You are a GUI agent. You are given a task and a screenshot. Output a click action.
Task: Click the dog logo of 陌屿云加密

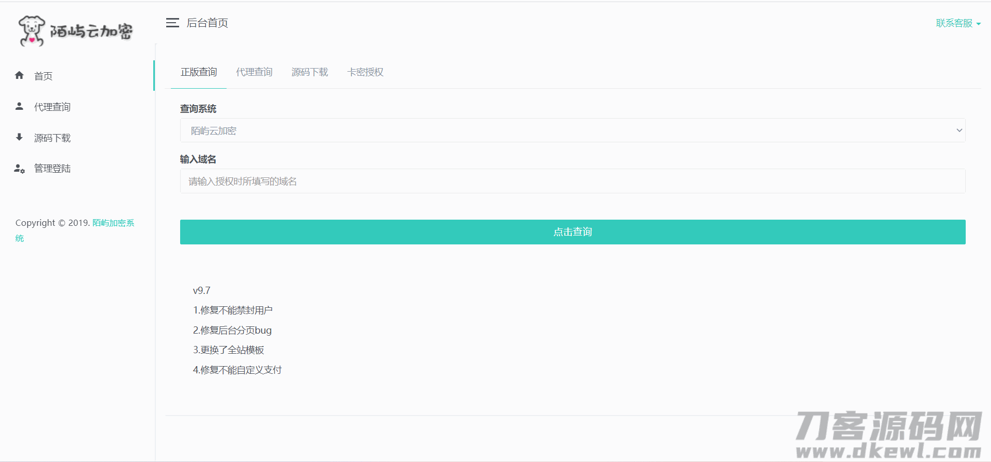pyautogui.click(x=31, y=31)
